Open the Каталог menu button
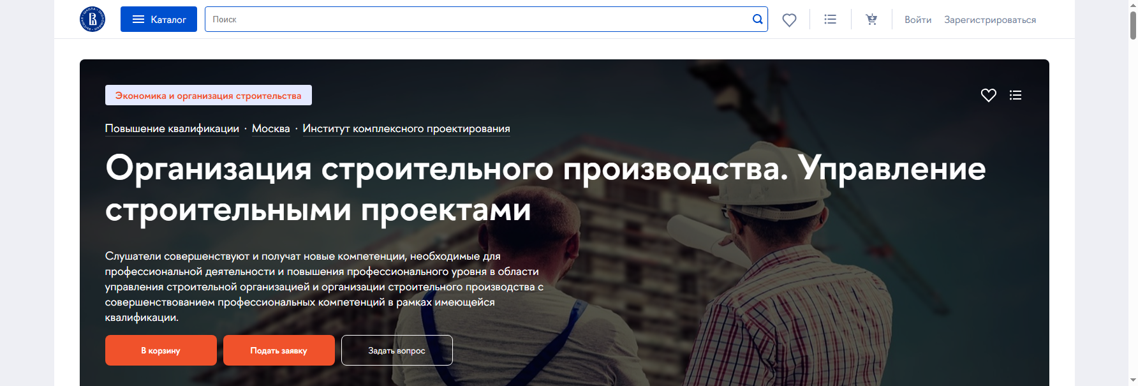 [159, 19]
